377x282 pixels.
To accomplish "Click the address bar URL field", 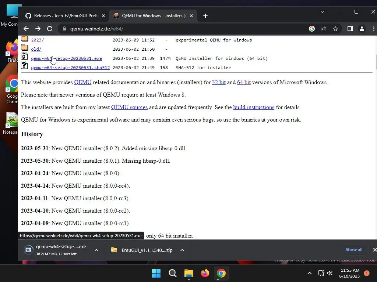I will (x=183, y=29).
